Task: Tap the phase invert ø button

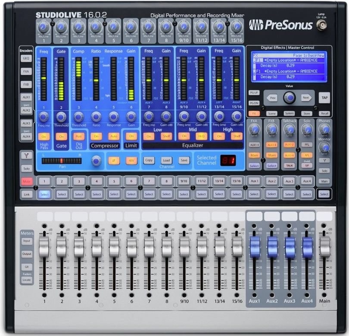Action: point(114,160)
